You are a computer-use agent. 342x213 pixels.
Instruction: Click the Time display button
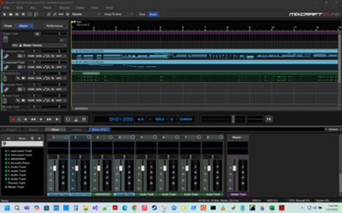(142, 15)
